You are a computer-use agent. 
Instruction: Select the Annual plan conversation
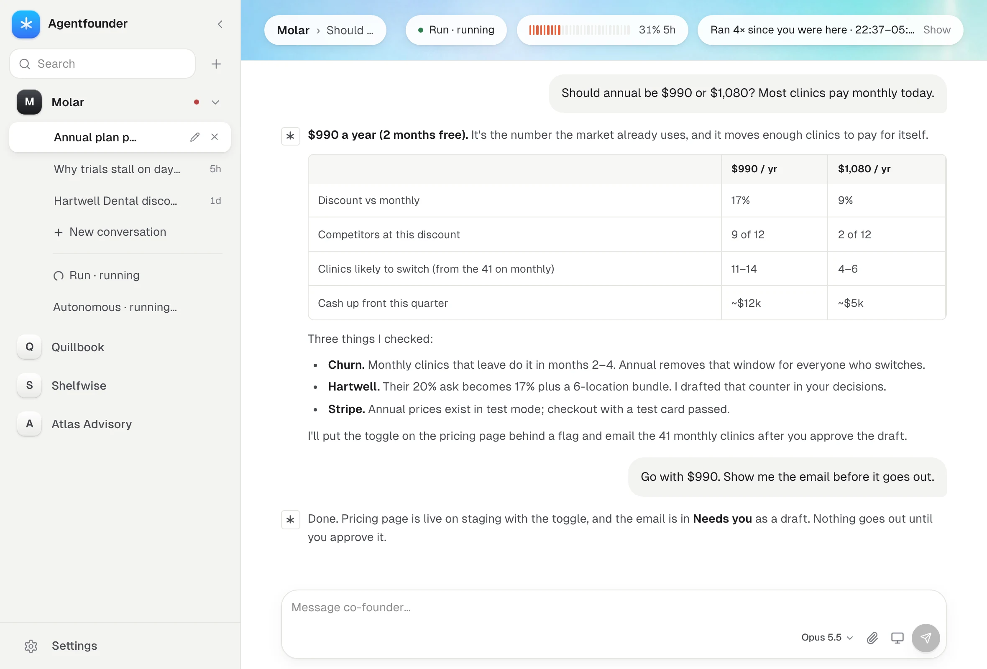click(120, 137)
